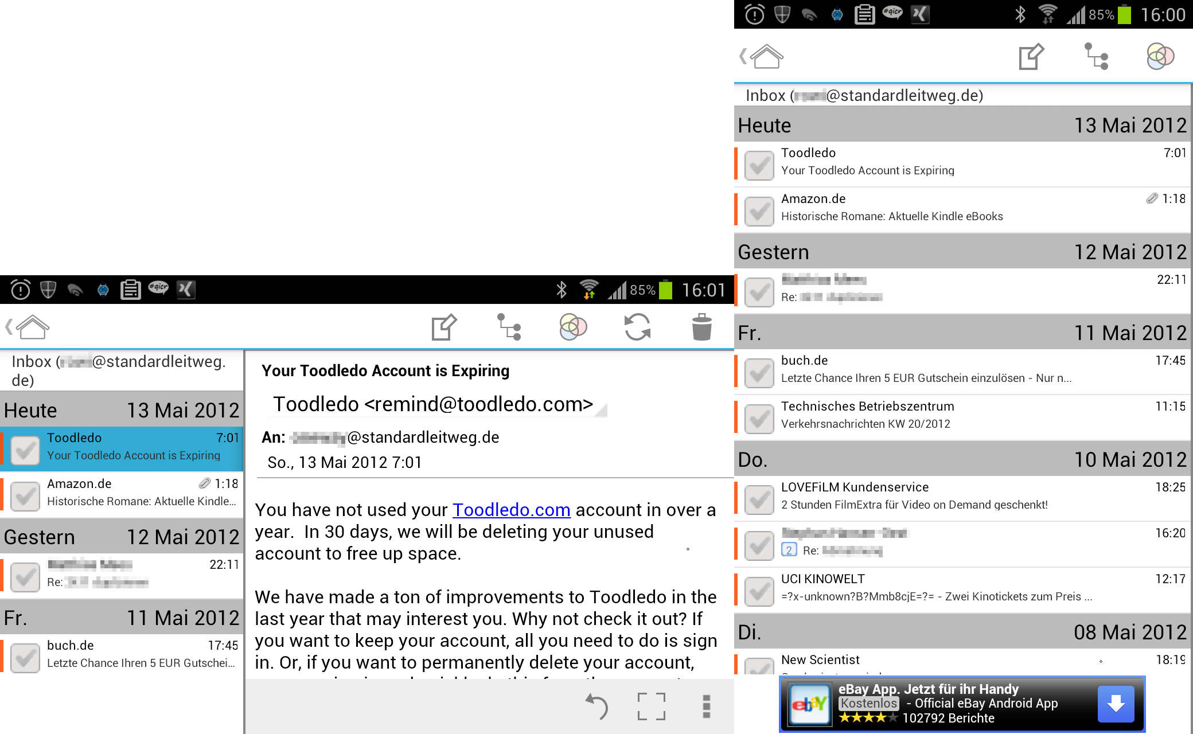1193x734 pixels.
Task: Tap the fullscreen brackets icon
Action: [x=652, y=706]
